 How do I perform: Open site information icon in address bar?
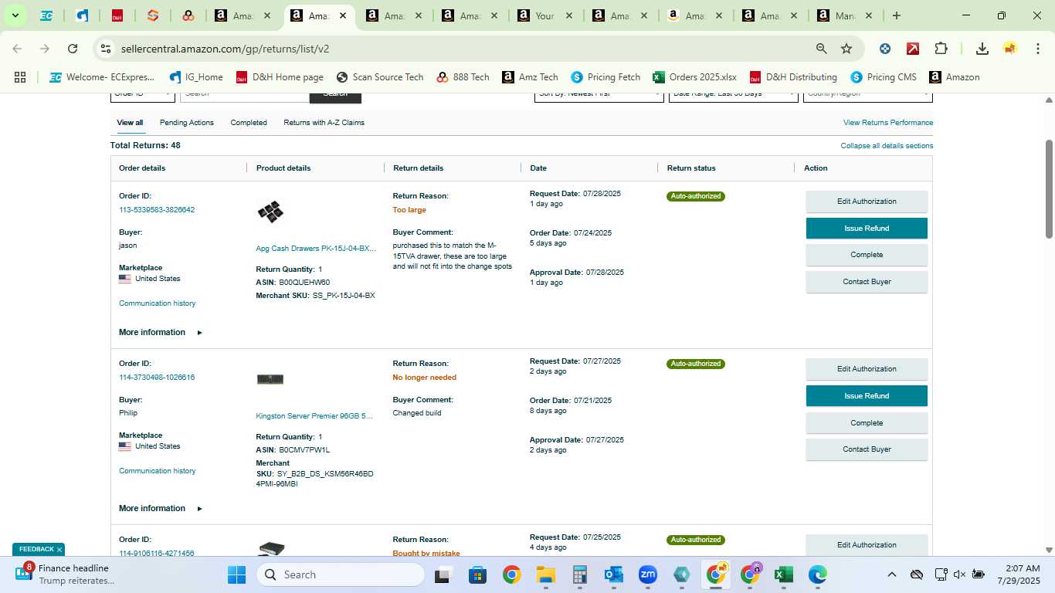click(x=106, y=49)
